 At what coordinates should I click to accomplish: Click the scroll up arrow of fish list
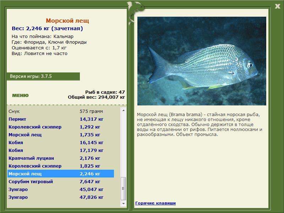[x=124, y=110]
